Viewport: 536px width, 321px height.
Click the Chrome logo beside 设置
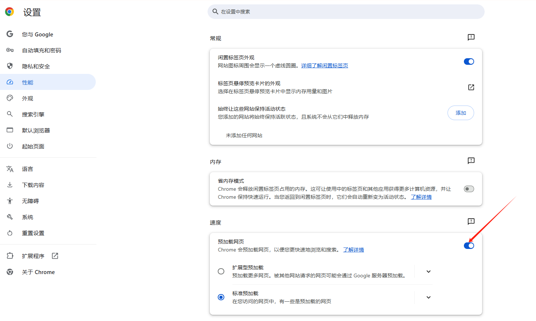pyautogui.click(x=9, y=12)
